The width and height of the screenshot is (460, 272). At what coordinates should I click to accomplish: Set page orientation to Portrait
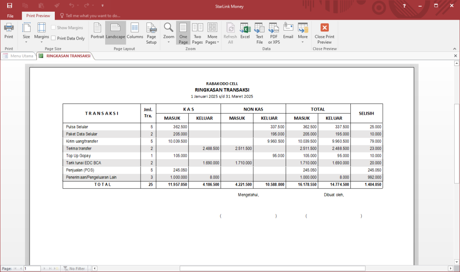97,31
